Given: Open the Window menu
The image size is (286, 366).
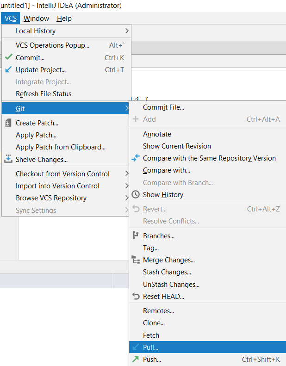Looking at the screenshot, I should [36, 19].
